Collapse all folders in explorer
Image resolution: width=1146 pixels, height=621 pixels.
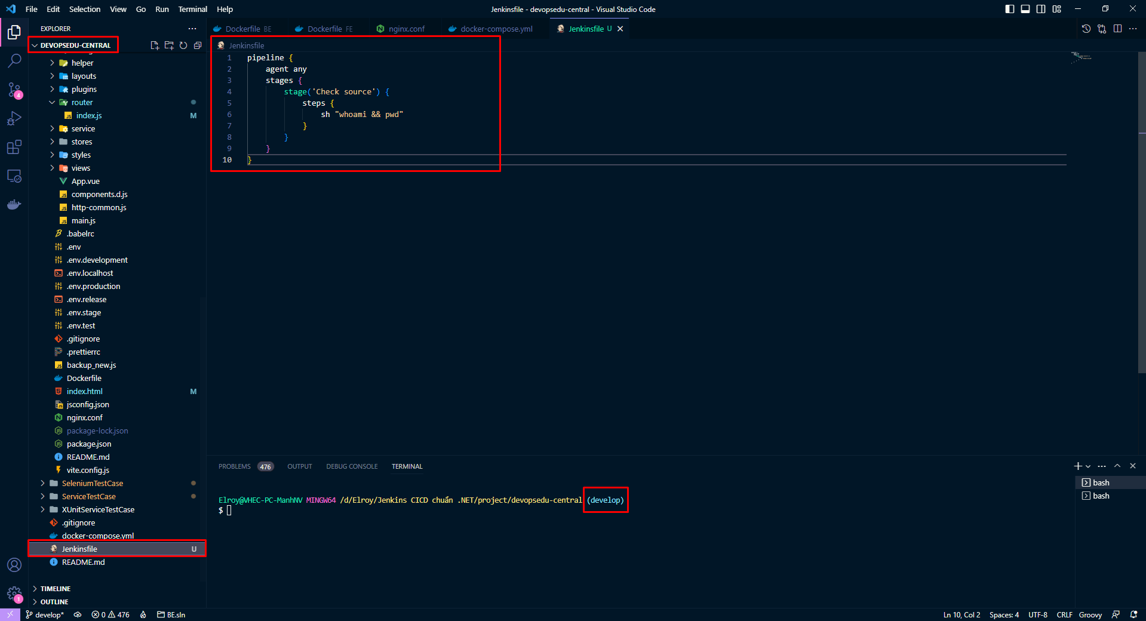click(x=198, y=45)
